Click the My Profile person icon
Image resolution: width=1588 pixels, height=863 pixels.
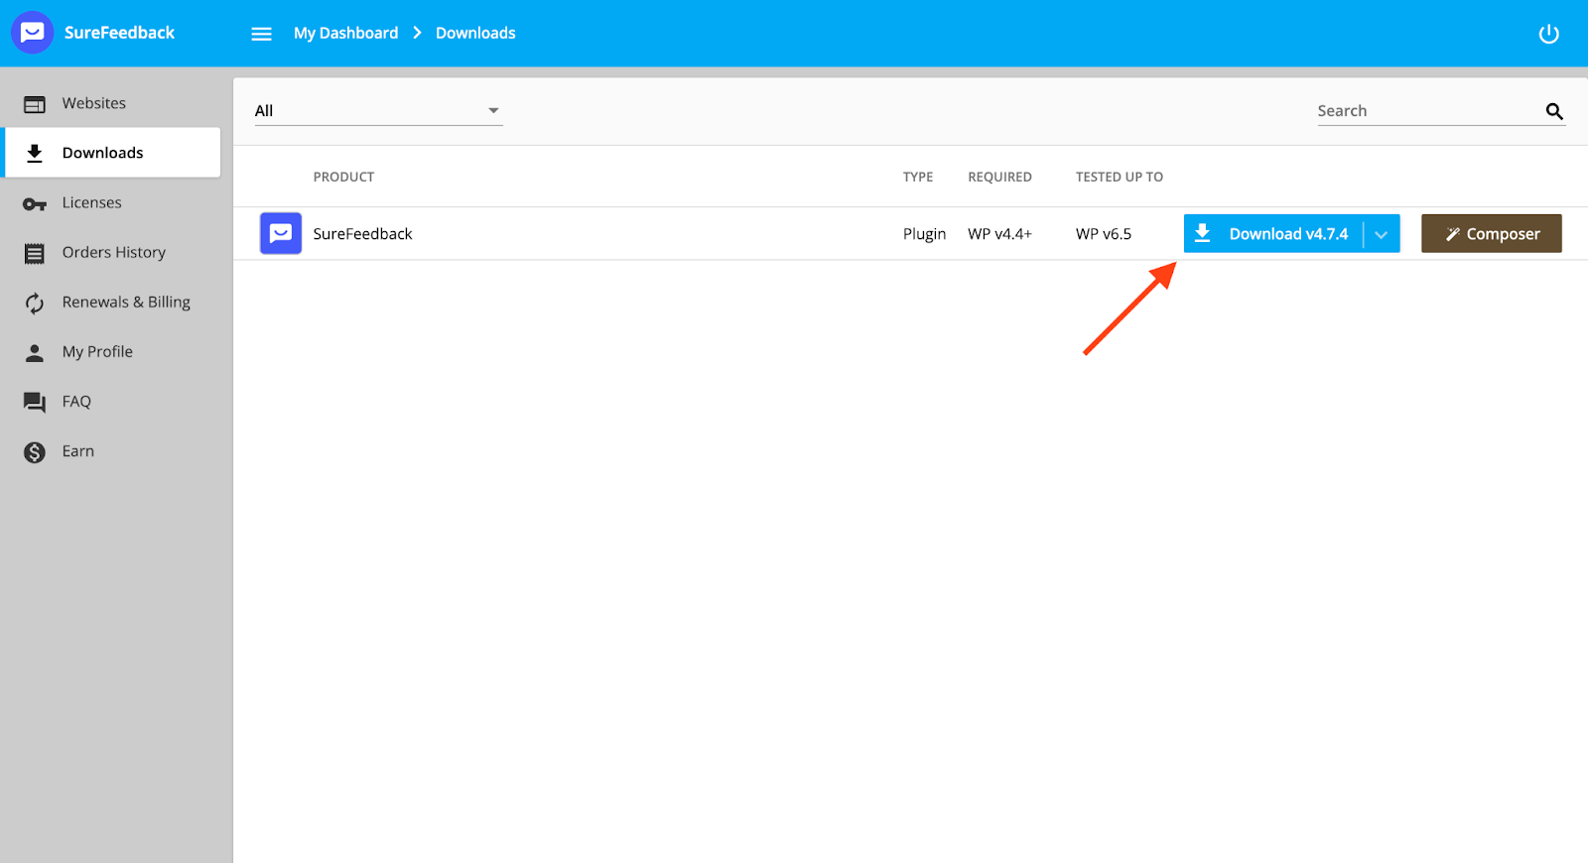point(35,352)
